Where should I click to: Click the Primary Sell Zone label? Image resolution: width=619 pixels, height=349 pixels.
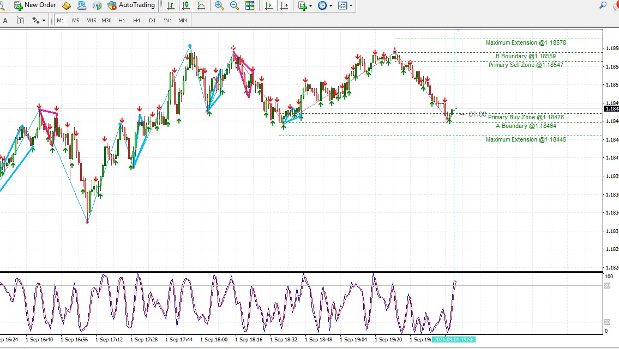[x=526, y=65]
